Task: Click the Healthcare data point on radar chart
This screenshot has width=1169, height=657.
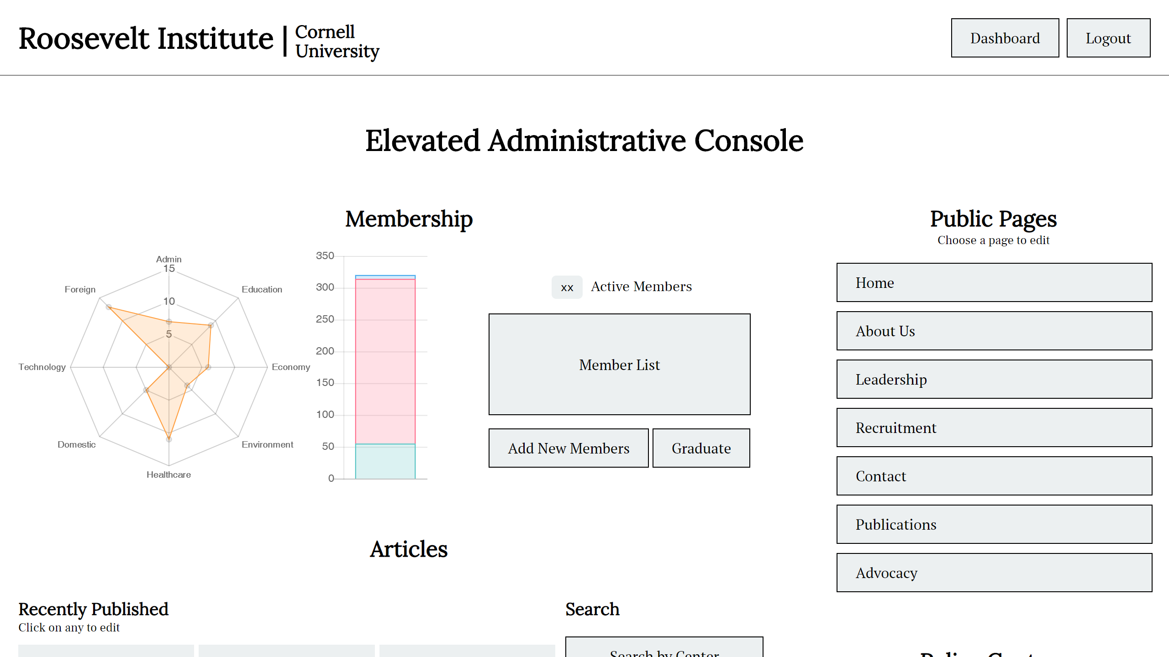Action: tap(169, 439)
